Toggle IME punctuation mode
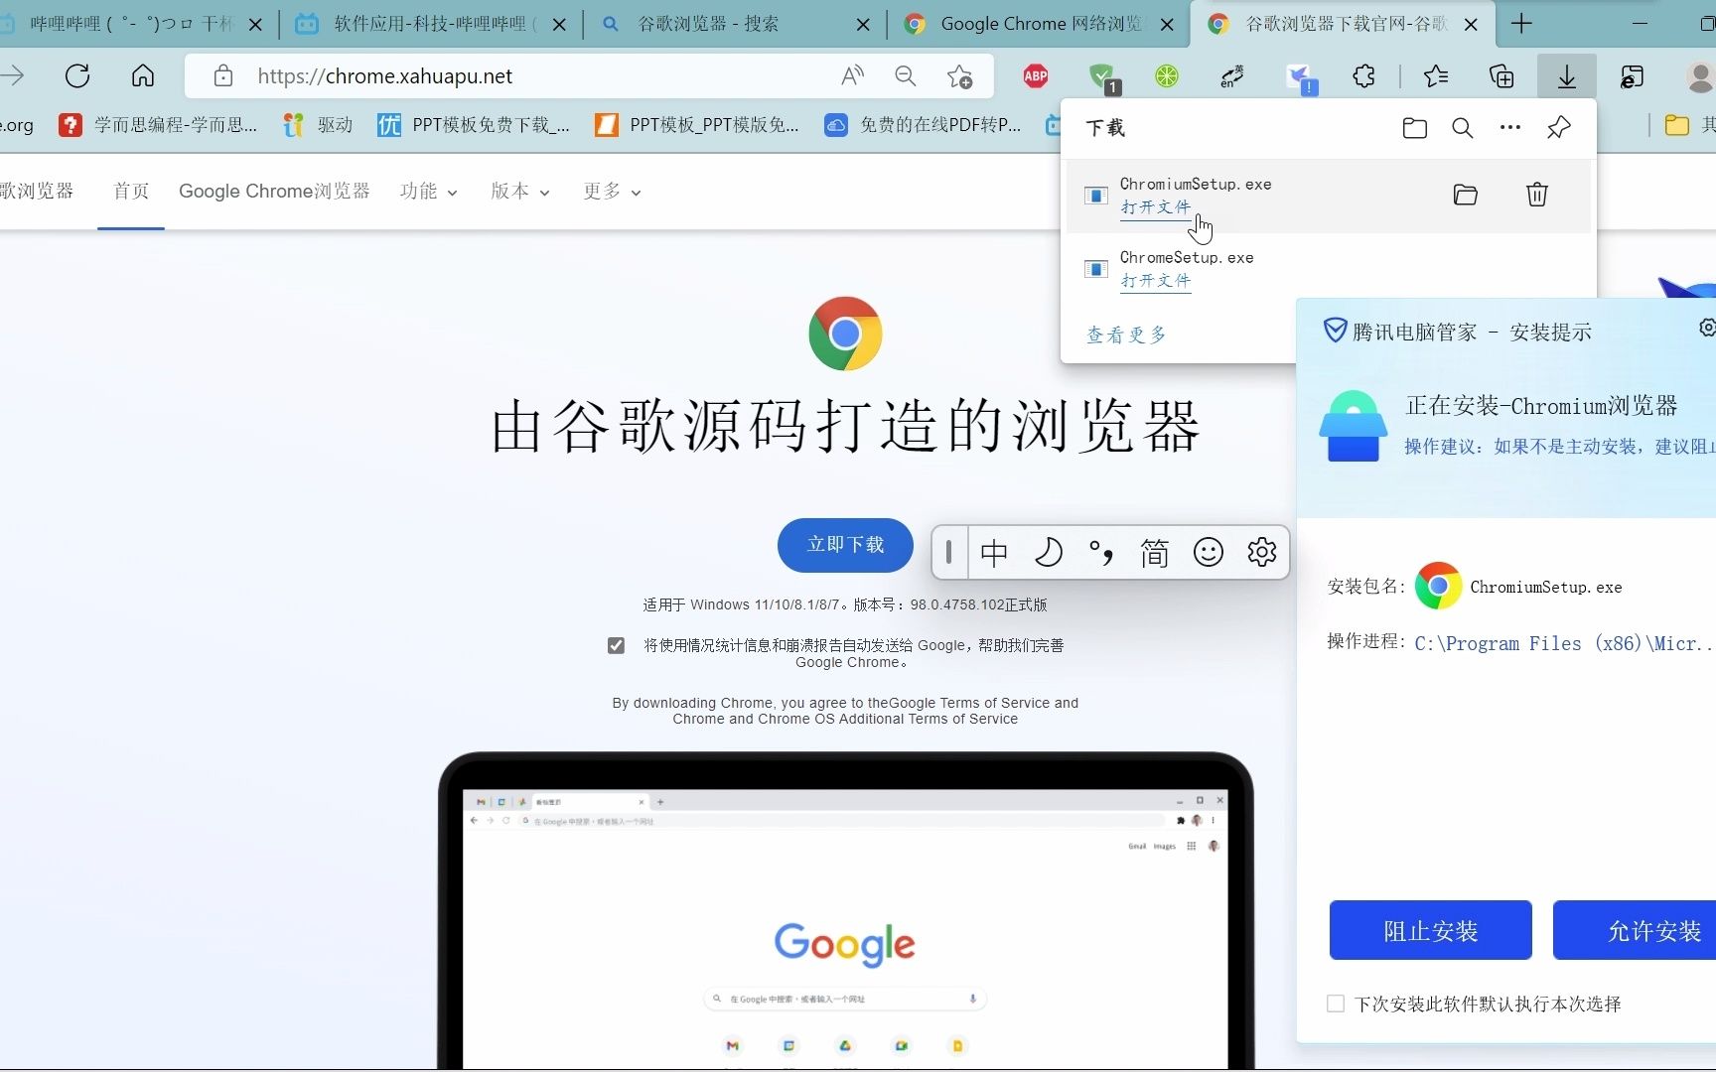The width and height of the screenshot is (1716, 1072). click(x=1100, y=552)
